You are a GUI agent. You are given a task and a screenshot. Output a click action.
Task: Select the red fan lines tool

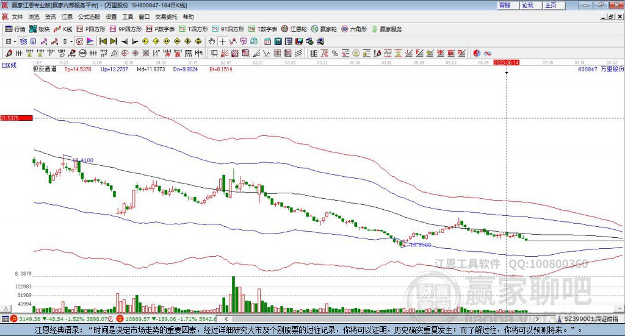225,53
